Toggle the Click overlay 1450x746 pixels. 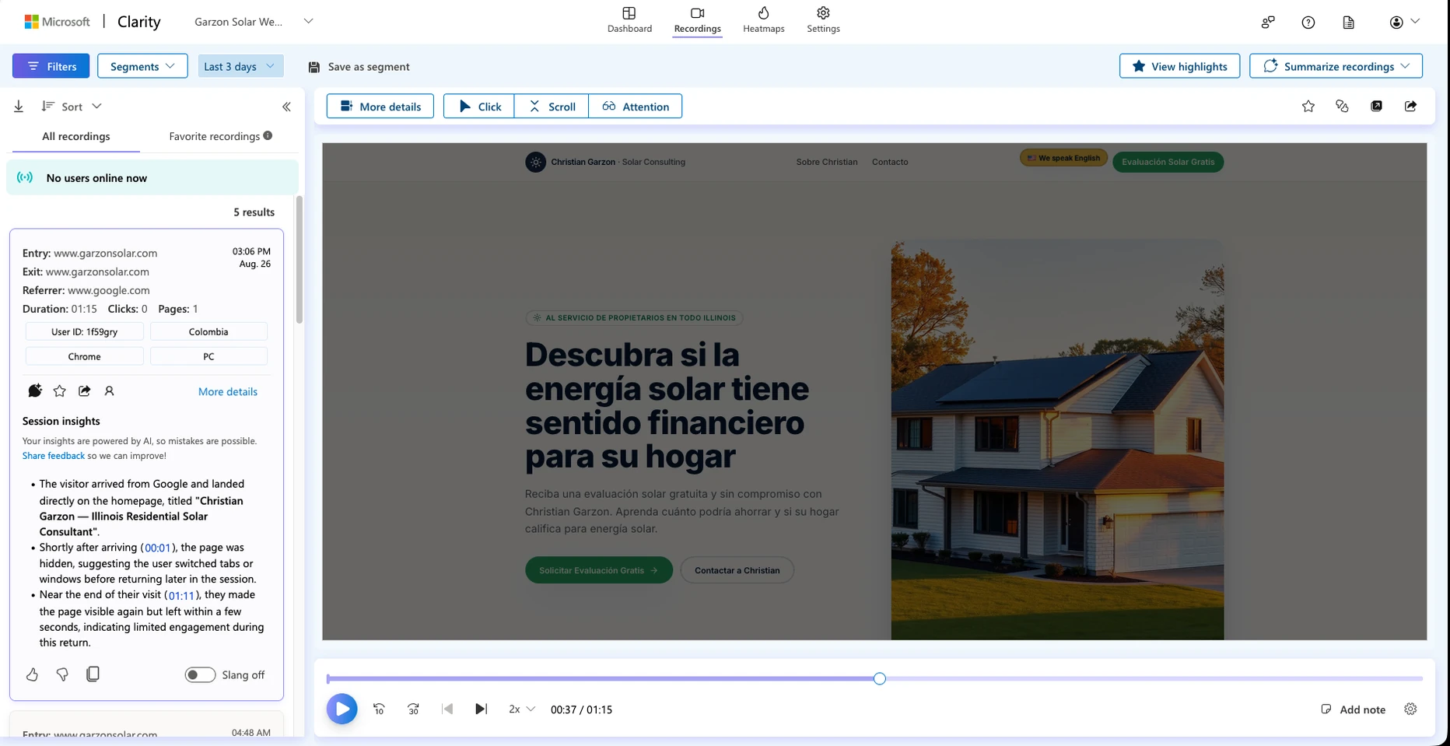coord(478,107)
